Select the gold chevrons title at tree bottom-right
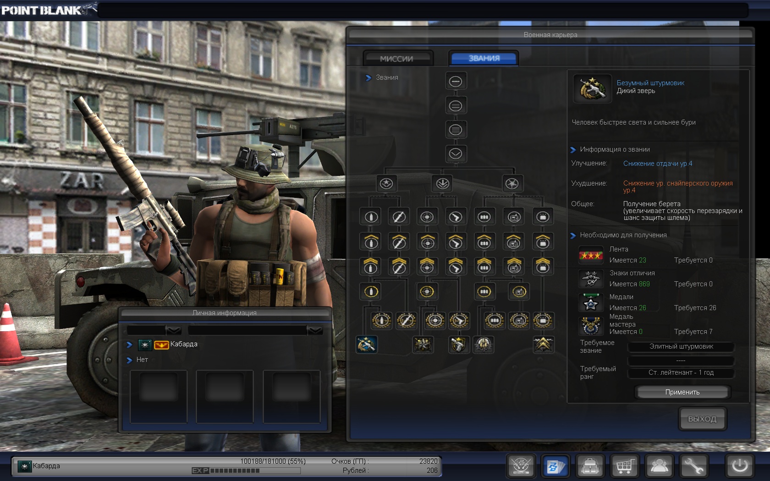The image size is (770, 481). point(543,344)
